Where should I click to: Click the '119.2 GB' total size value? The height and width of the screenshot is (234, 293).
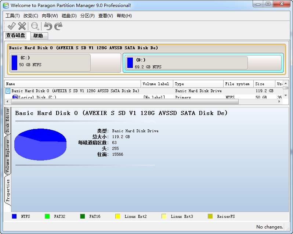(x=121, y=137)
